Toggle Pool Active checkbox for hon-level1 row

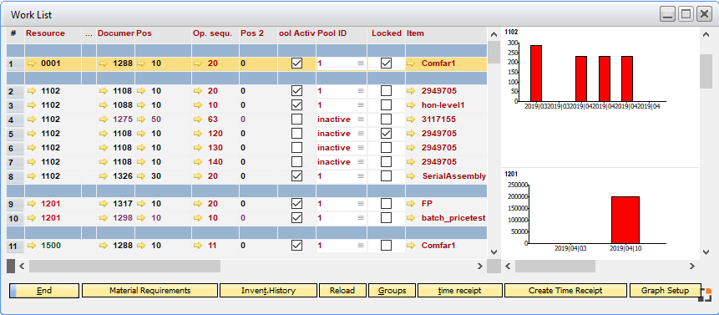(297, 105)
